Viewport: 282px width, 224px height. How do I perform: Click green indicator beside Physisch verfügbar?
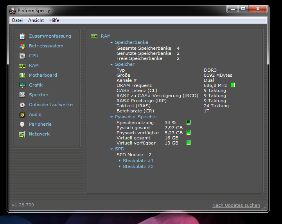click(x=189, y=132)
